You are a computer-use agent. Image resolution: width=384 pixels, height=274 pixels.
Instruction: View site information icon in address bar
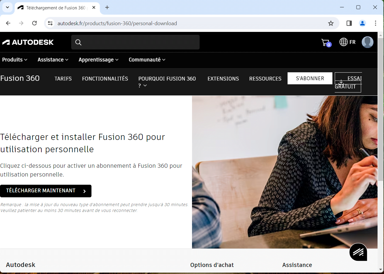50,23
